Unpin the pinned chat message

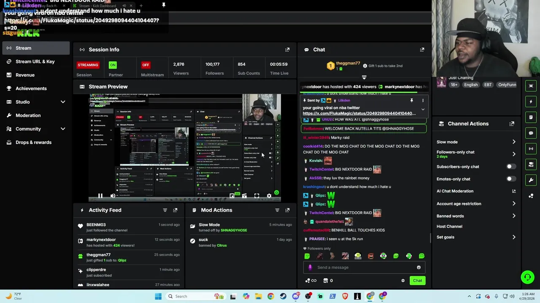tap(411, 101)
